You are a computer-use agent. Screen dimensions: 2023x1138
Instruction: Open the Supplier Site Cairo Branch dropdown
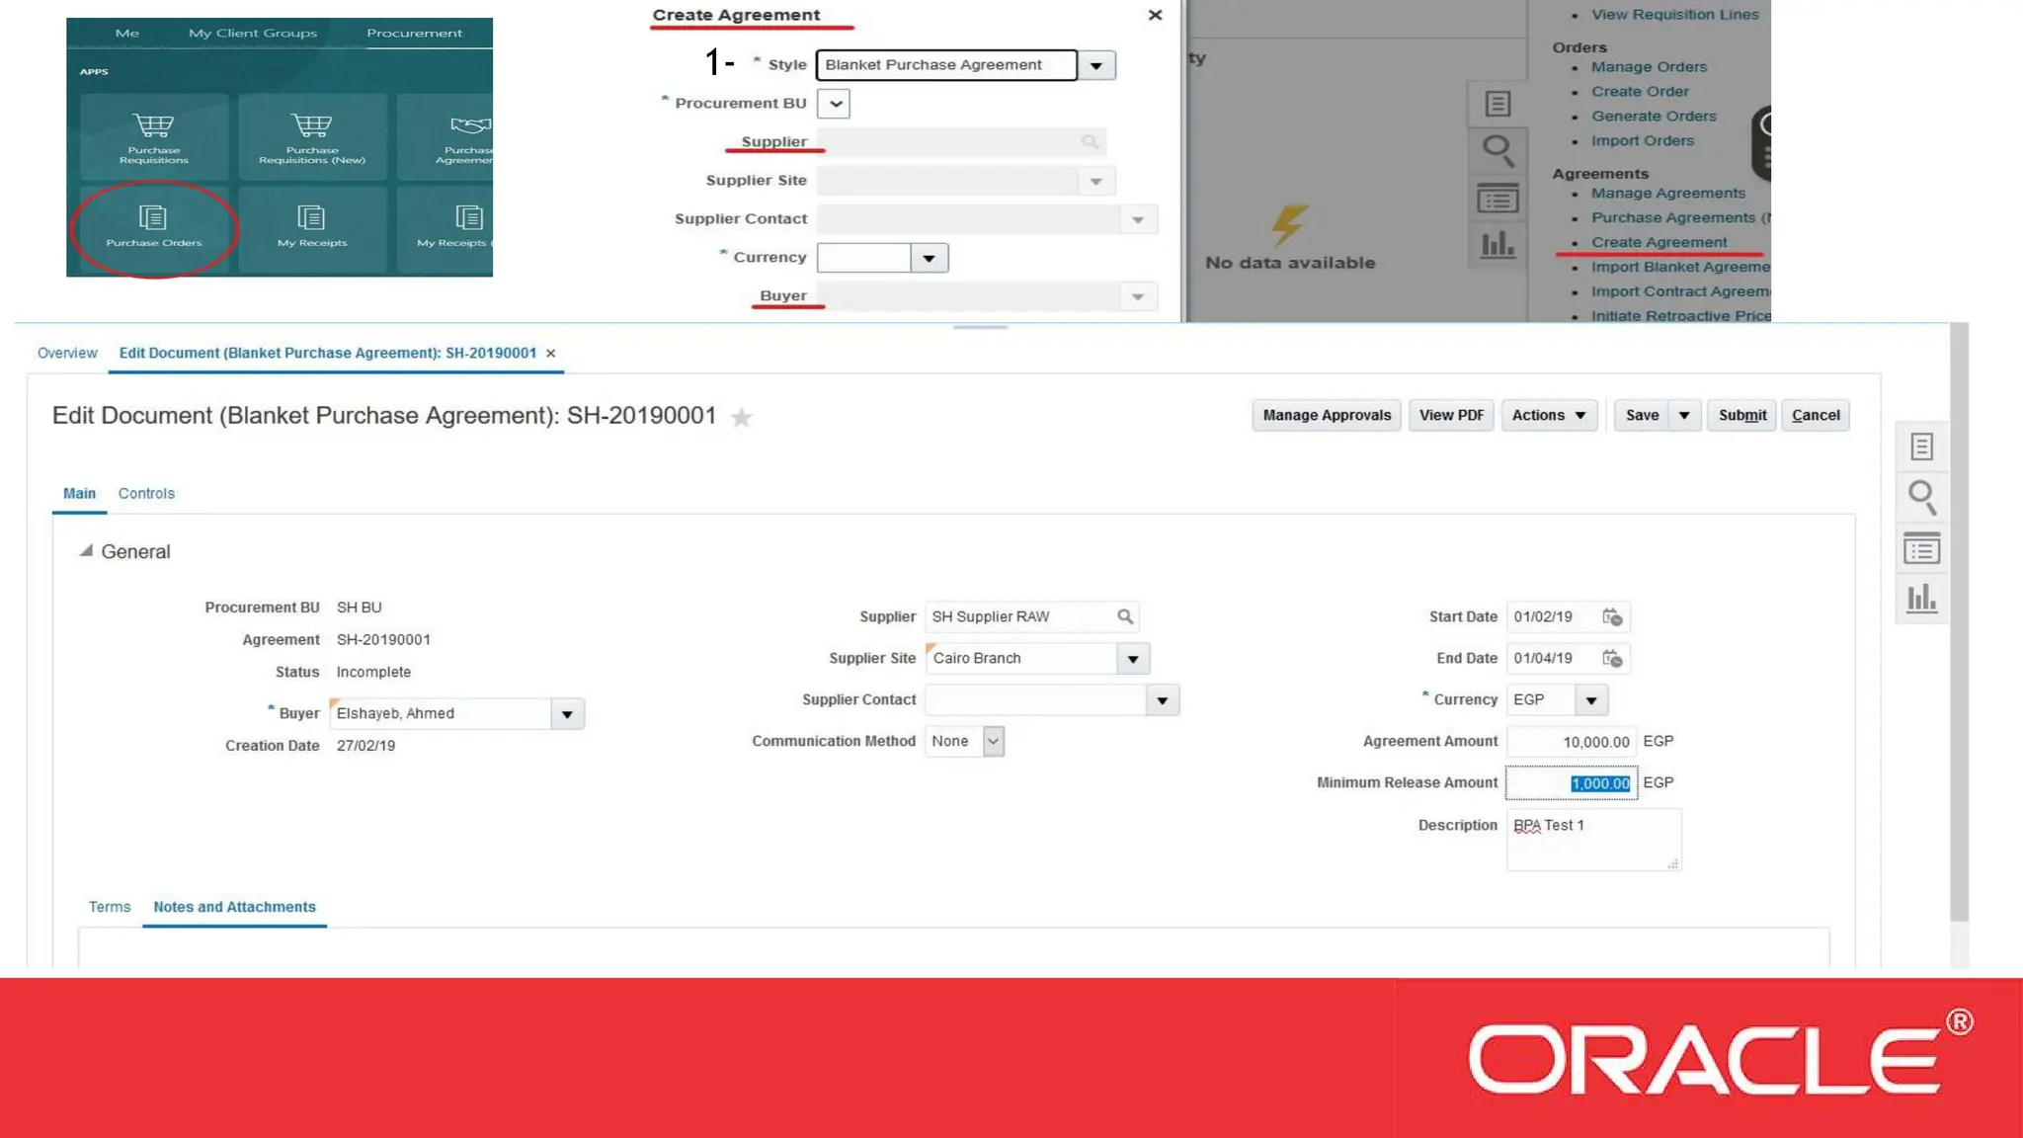point(1133,659)
